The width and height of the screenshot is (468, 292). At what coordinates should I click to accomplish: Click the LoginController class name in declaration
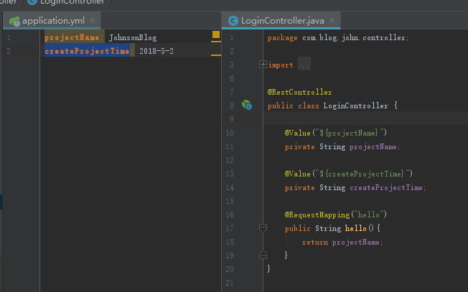pyautogui.click(x=355, y=105)
